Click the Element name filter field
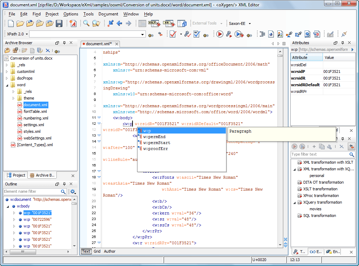Screen dimensions: 359x266 pos(32,191)
